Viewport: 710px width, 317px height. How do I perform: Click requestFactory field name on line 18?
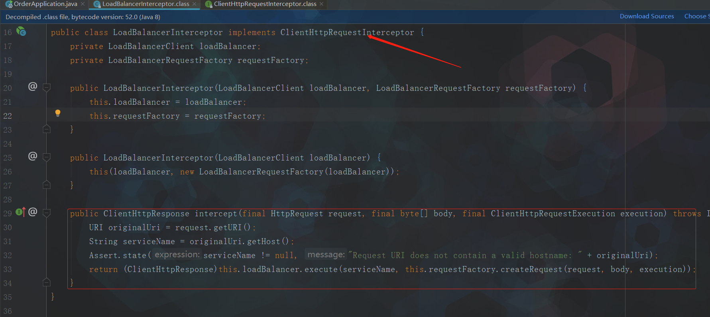[x=271, y=60]
